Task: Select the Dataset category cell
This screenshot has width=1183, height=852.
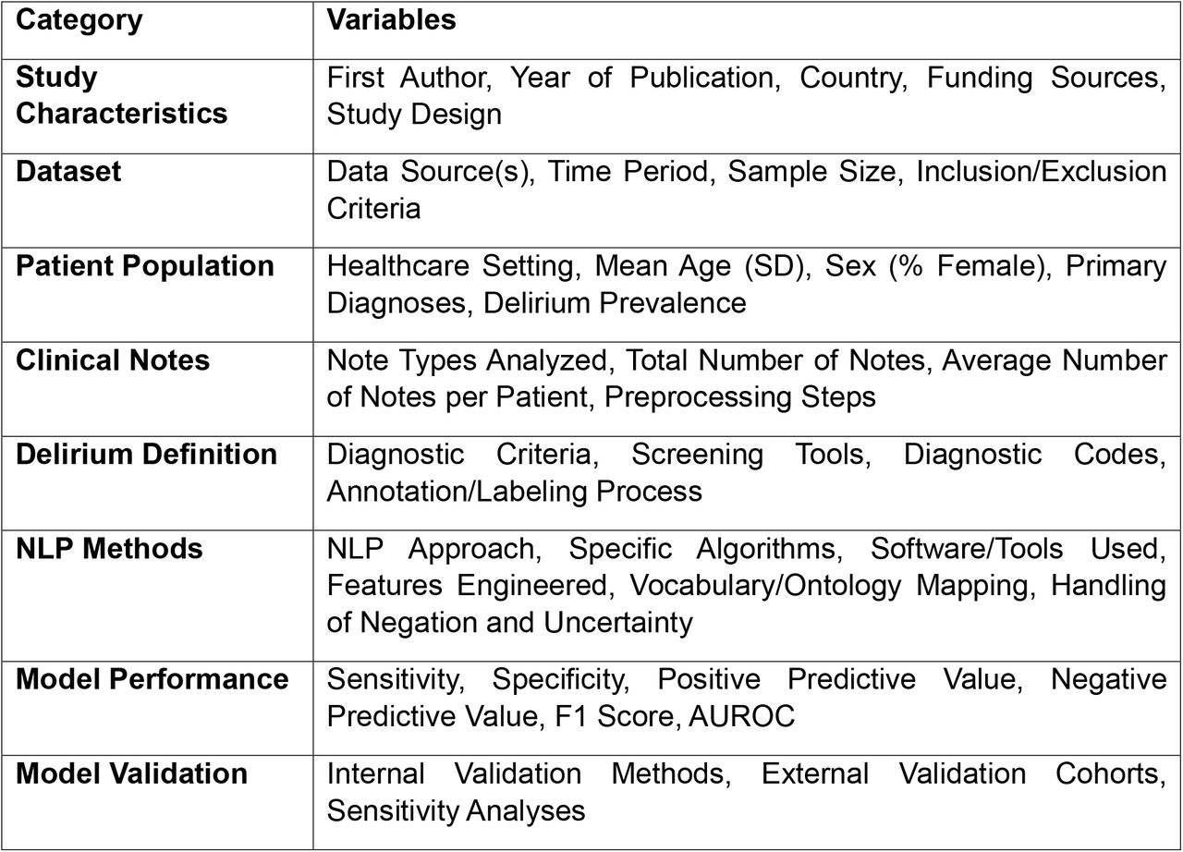Action: (69, 172)
